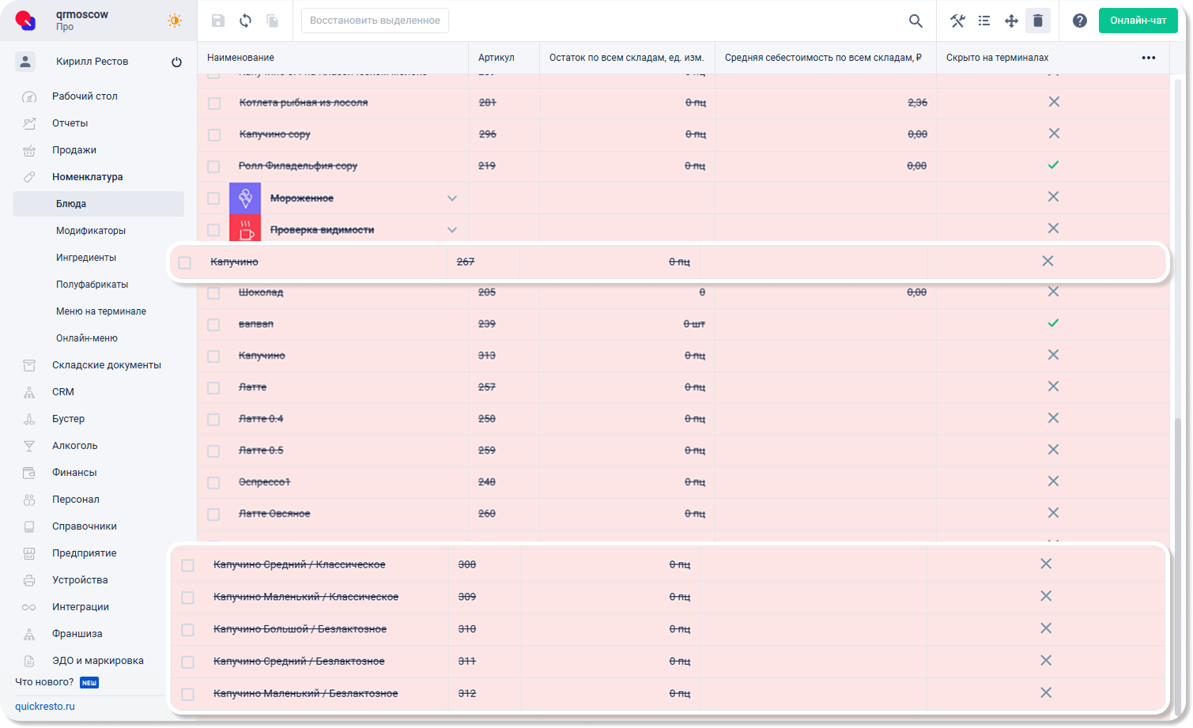Click Восстановить выделенное button
This screenshot has height=728, width=1193.
[x=375, y=21]
